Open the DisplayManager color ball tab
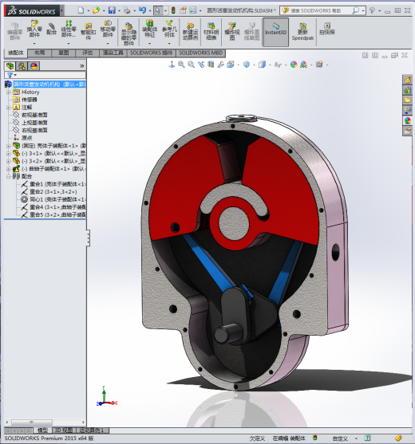415x444 pixels. (x=34, y=66)
